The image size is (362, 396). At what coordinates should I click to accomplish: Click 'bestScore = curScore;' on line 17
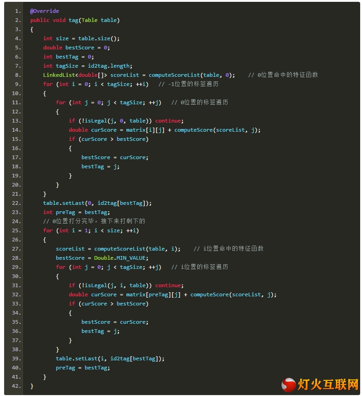pos(115,157)
